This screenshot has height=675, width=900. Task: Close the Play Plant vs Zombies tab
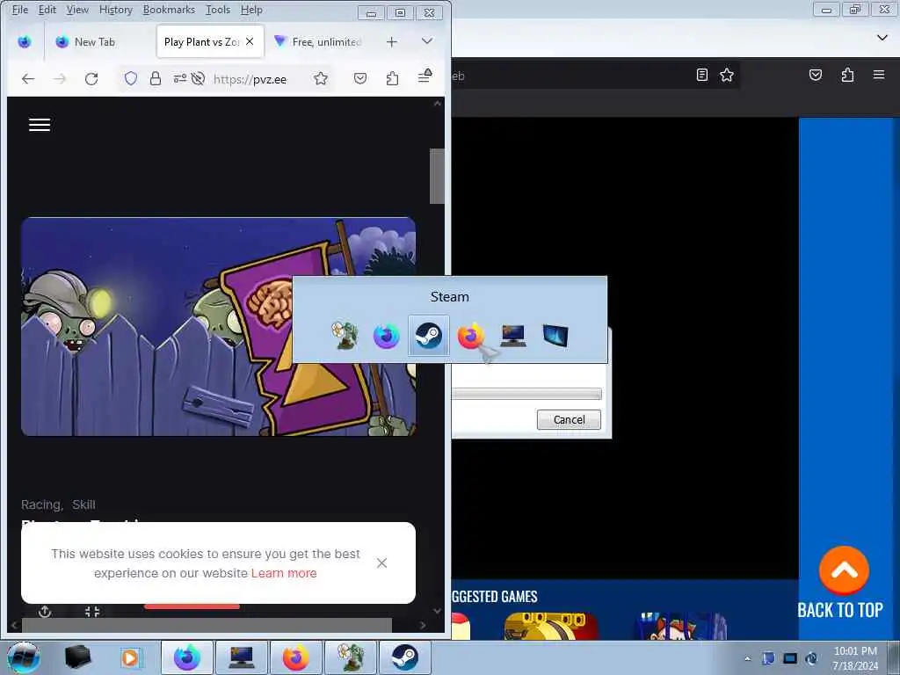(250, 41)
